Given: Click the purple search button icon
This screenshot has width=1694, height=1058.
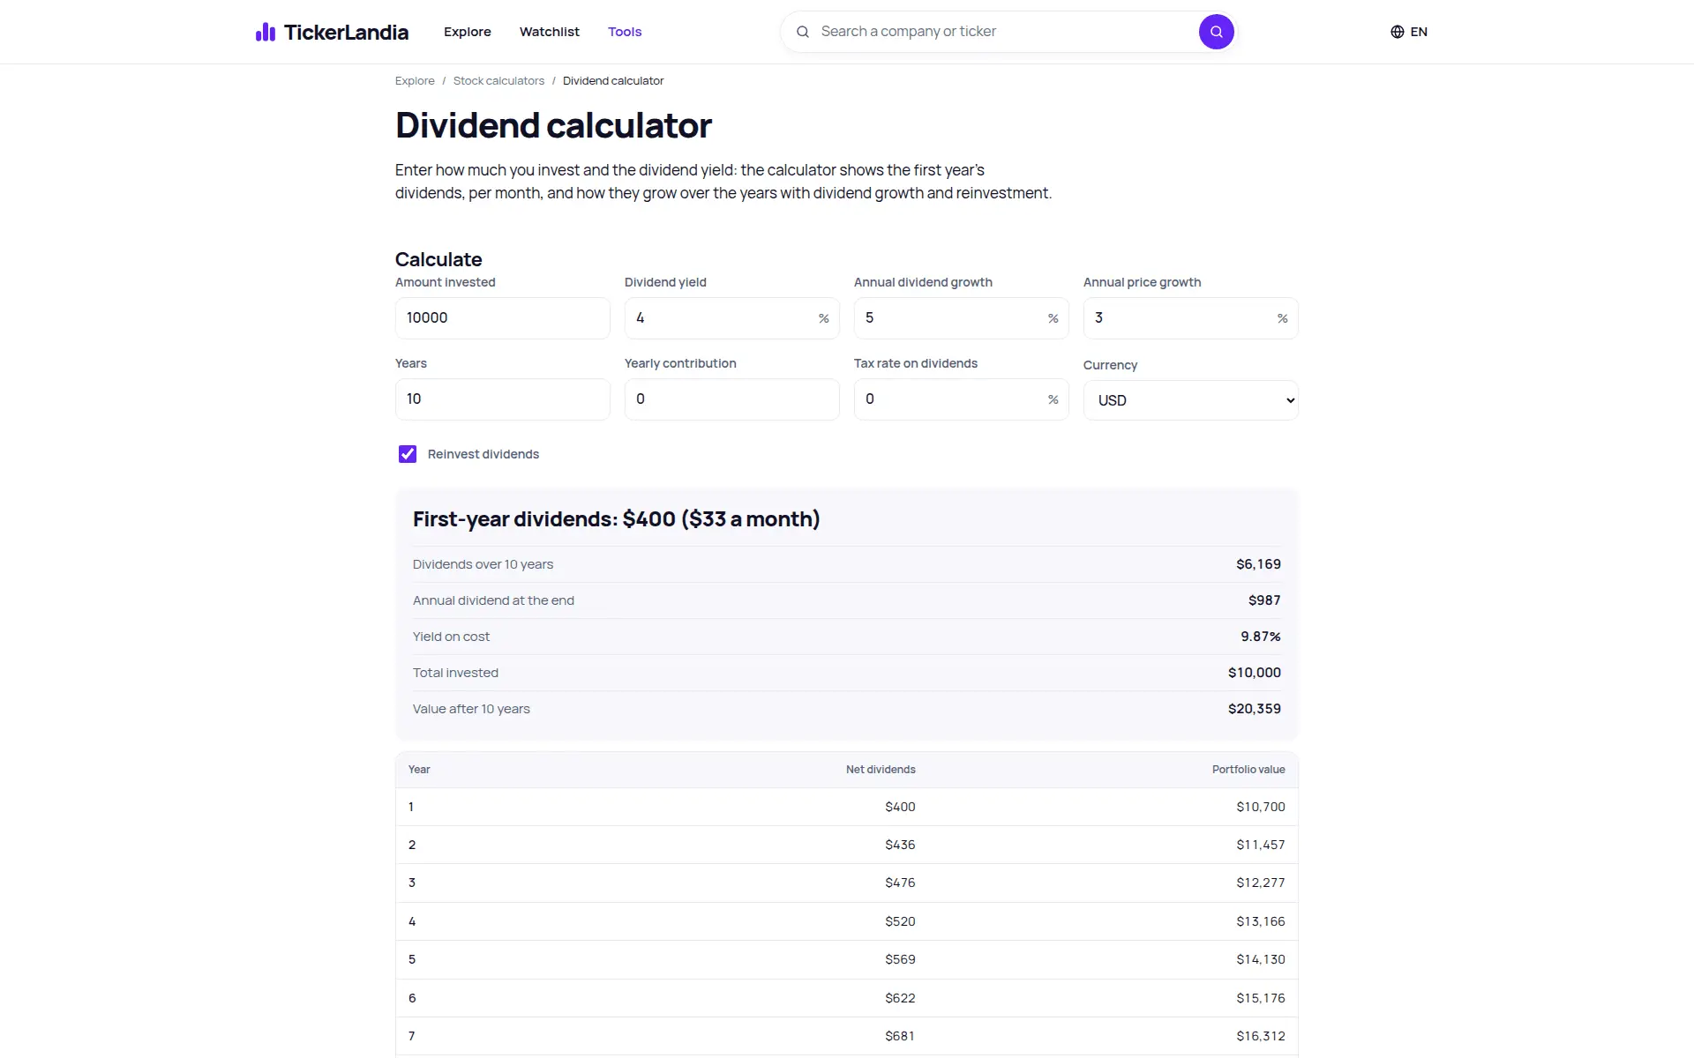Looking at the screenshot, I should (x=1216, y=32).
